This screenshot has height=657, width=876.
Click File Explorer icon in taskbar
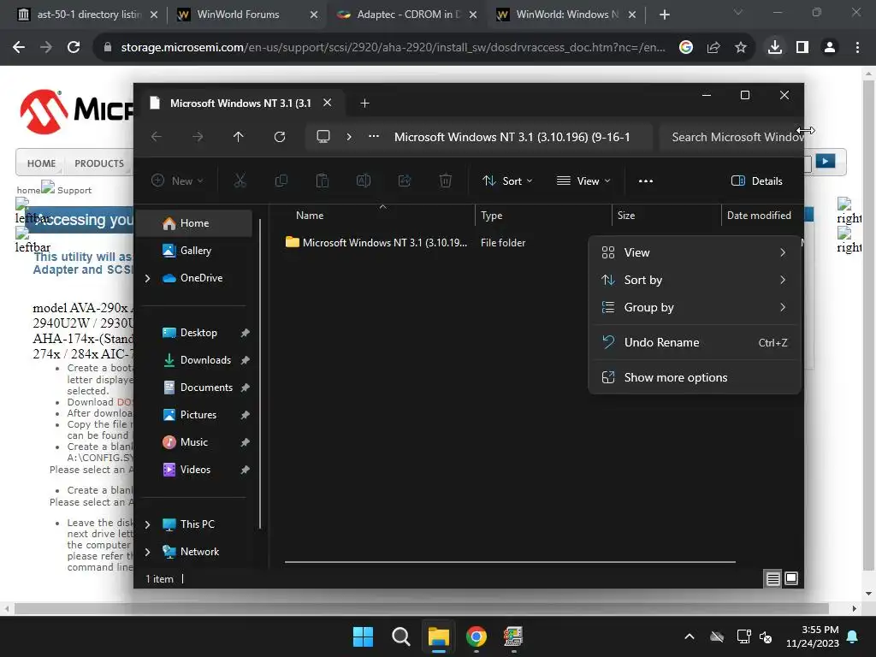[x=439, y=636]
